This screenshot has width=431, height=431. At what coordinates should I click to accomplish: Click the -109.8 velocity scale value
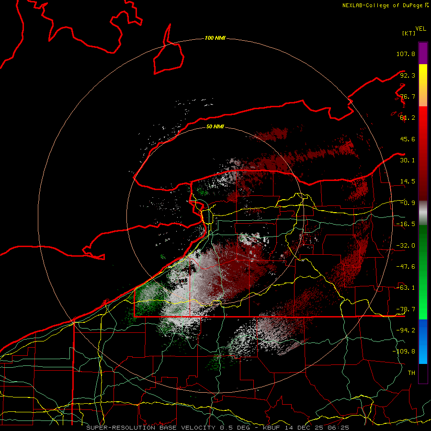[x=404, y=352]
